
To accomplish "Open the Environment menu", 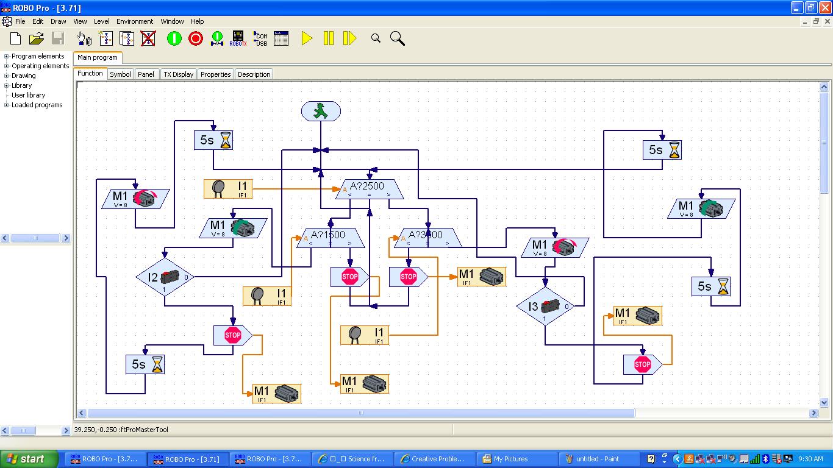I will [134, 21].
